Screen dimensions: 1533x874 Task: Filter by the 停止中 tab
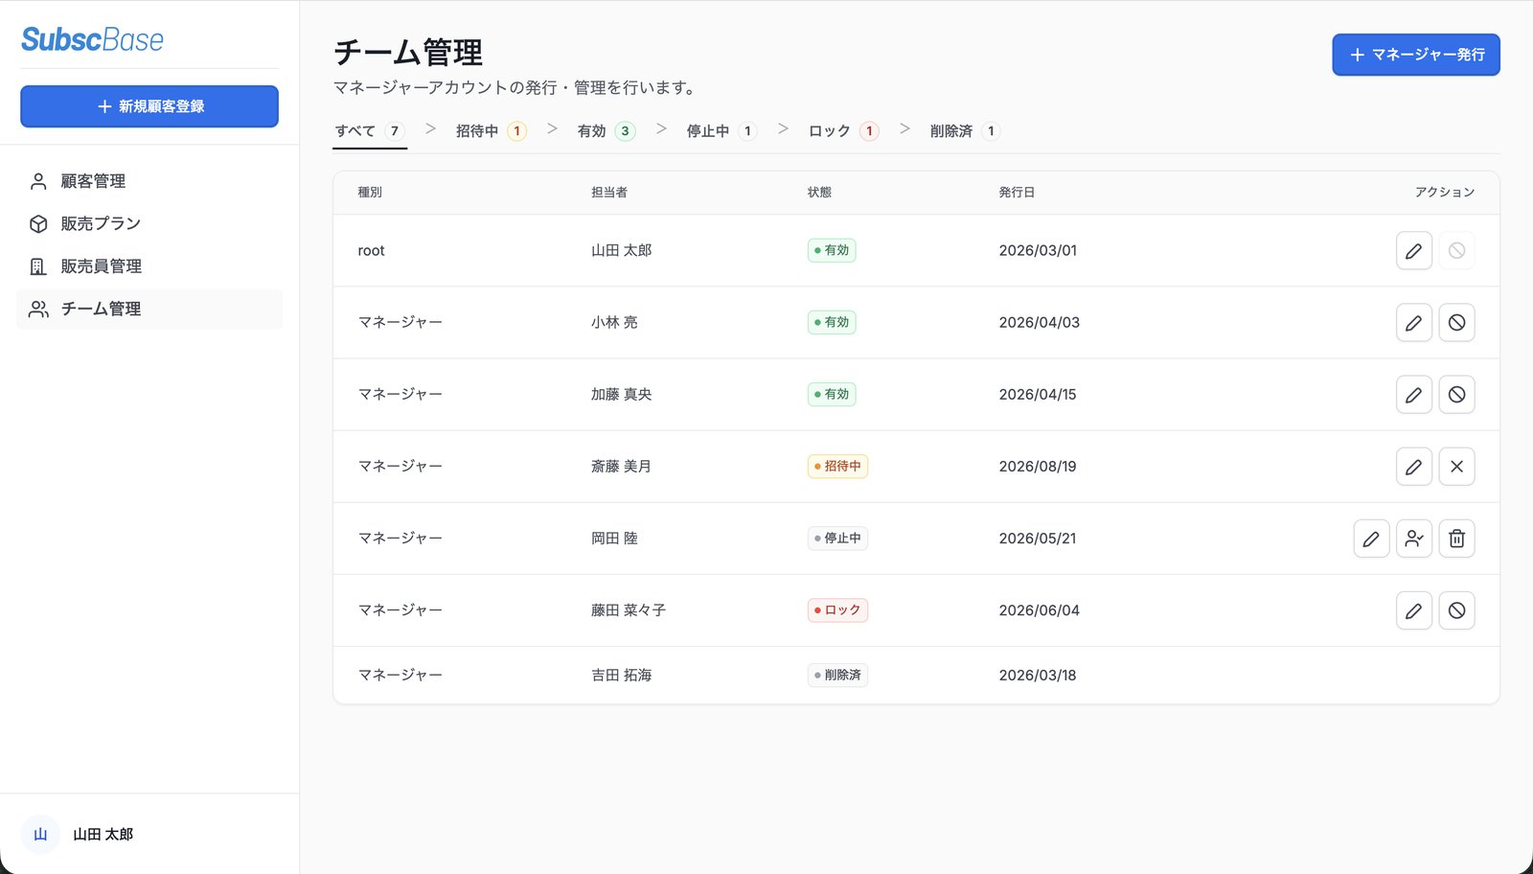coord(722,131)
